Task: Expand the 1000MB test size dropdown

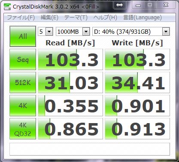Action: click(86, 32)
